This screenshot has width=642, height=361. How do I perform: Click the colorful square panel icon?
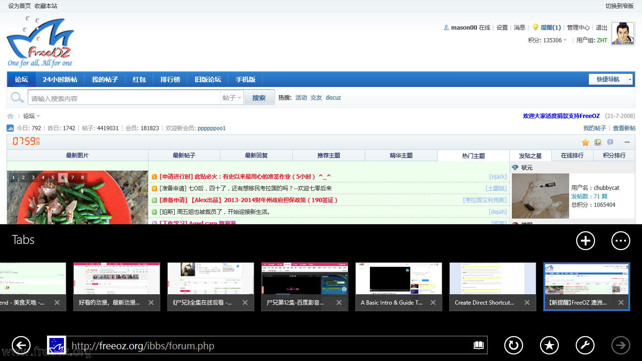(598, 142)
